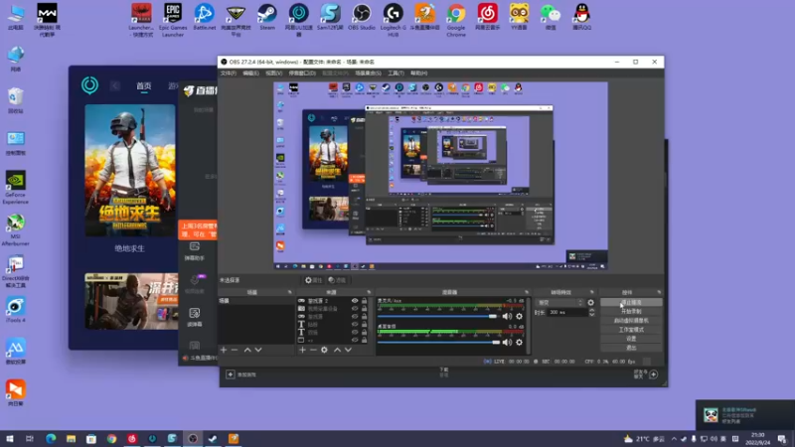
Task: Toggle visibility eye of the second text source
Action: click(x=355, y=332)
